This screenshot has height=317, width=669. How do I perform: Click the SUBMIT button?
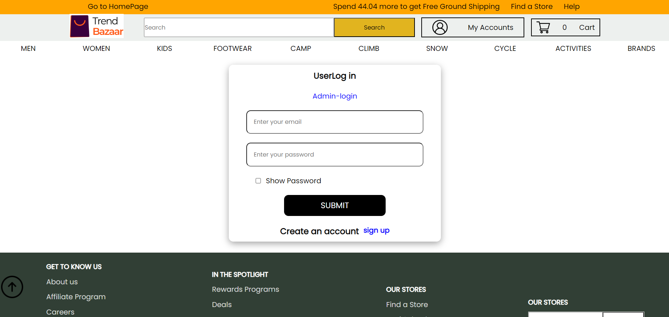[335, 205]
